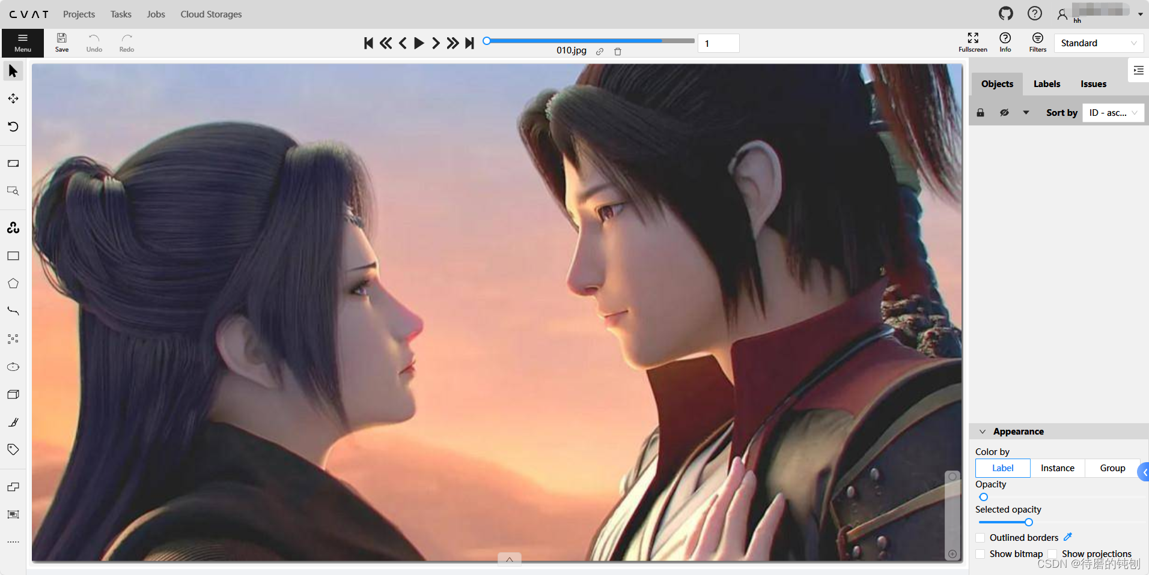The height and width of the screenshot is (575, 1149).
Task: Expand all objects with caret arrow
Action: [x=1026, y=113]
